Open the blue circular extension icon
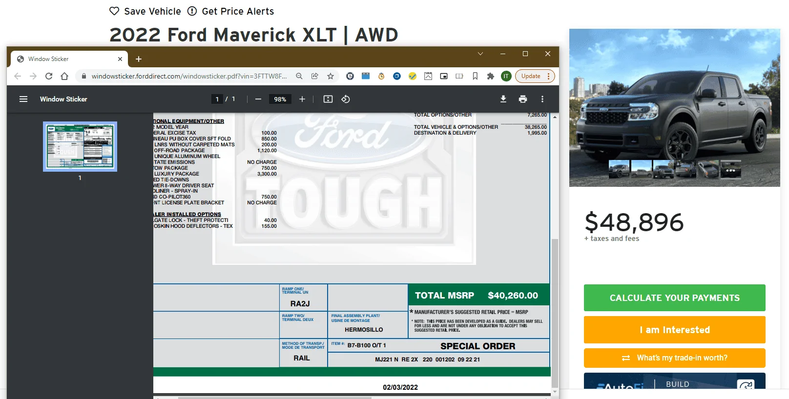The width and height of the screenshot is (789, 399). click(397, 76)
